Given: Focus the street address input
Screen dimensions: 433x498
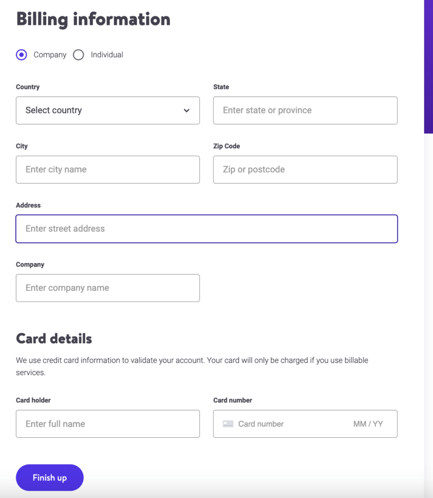Looking at the screenshot, I should 207,229.
